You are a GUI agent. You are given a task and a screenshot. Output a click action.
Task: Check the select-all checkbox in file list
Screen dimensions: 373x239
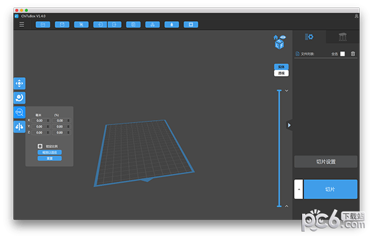pyautogui.click(x=343, y=54)
